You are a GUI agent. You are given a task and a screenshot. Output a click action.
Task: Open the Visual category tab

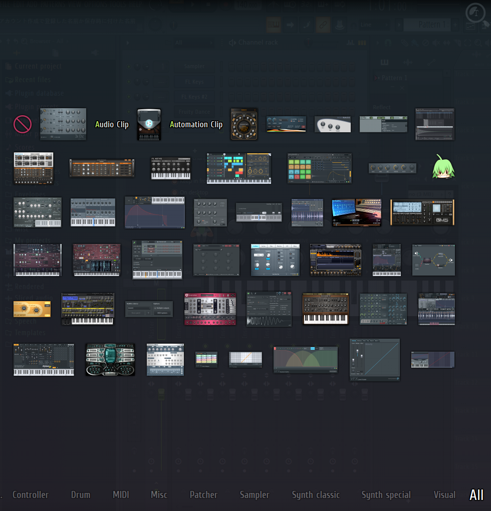pos(444,494)
